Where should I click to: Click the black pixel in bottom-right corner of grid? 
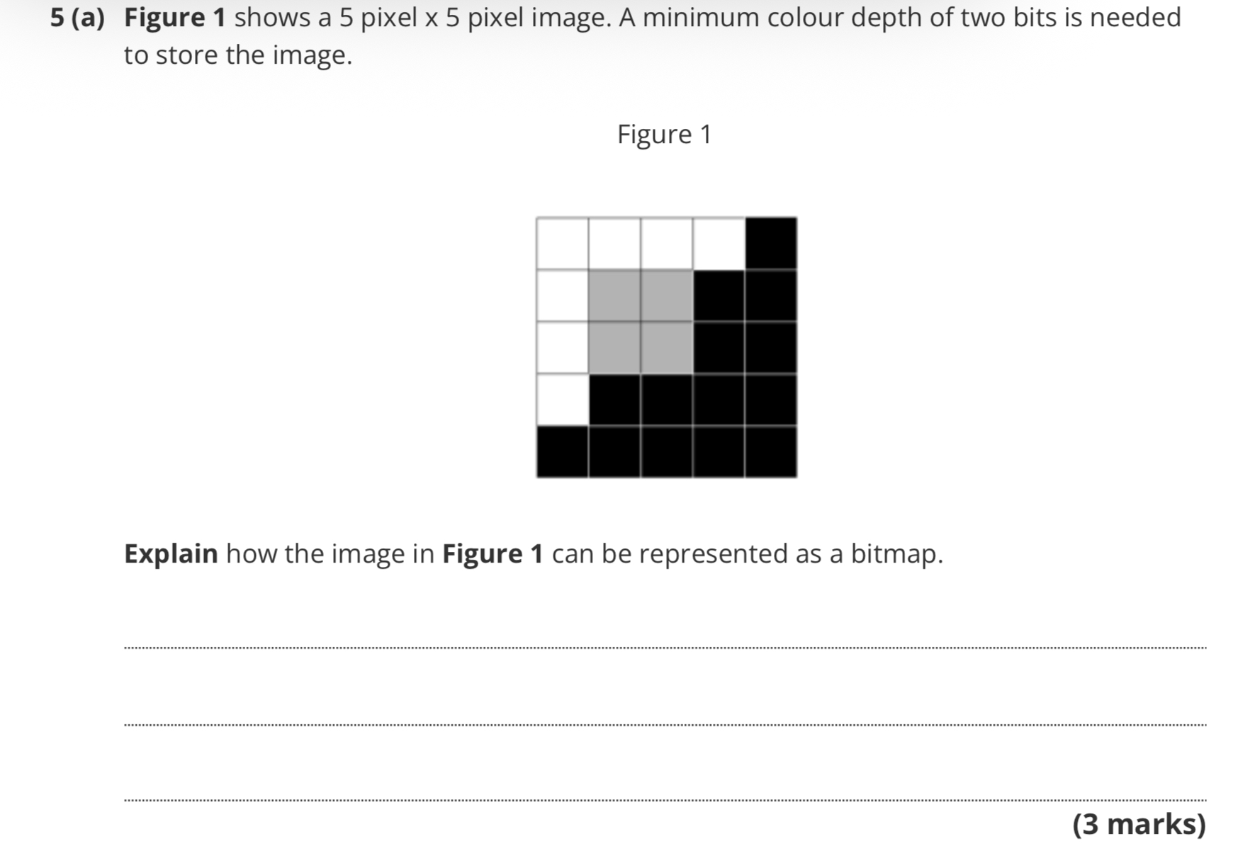tap(771, 451)
